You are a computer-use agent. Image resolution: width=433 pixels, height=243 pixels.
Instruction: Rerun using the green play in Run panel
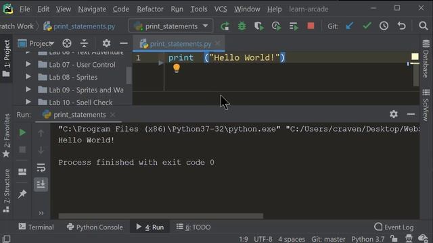[x=22, y=132]
